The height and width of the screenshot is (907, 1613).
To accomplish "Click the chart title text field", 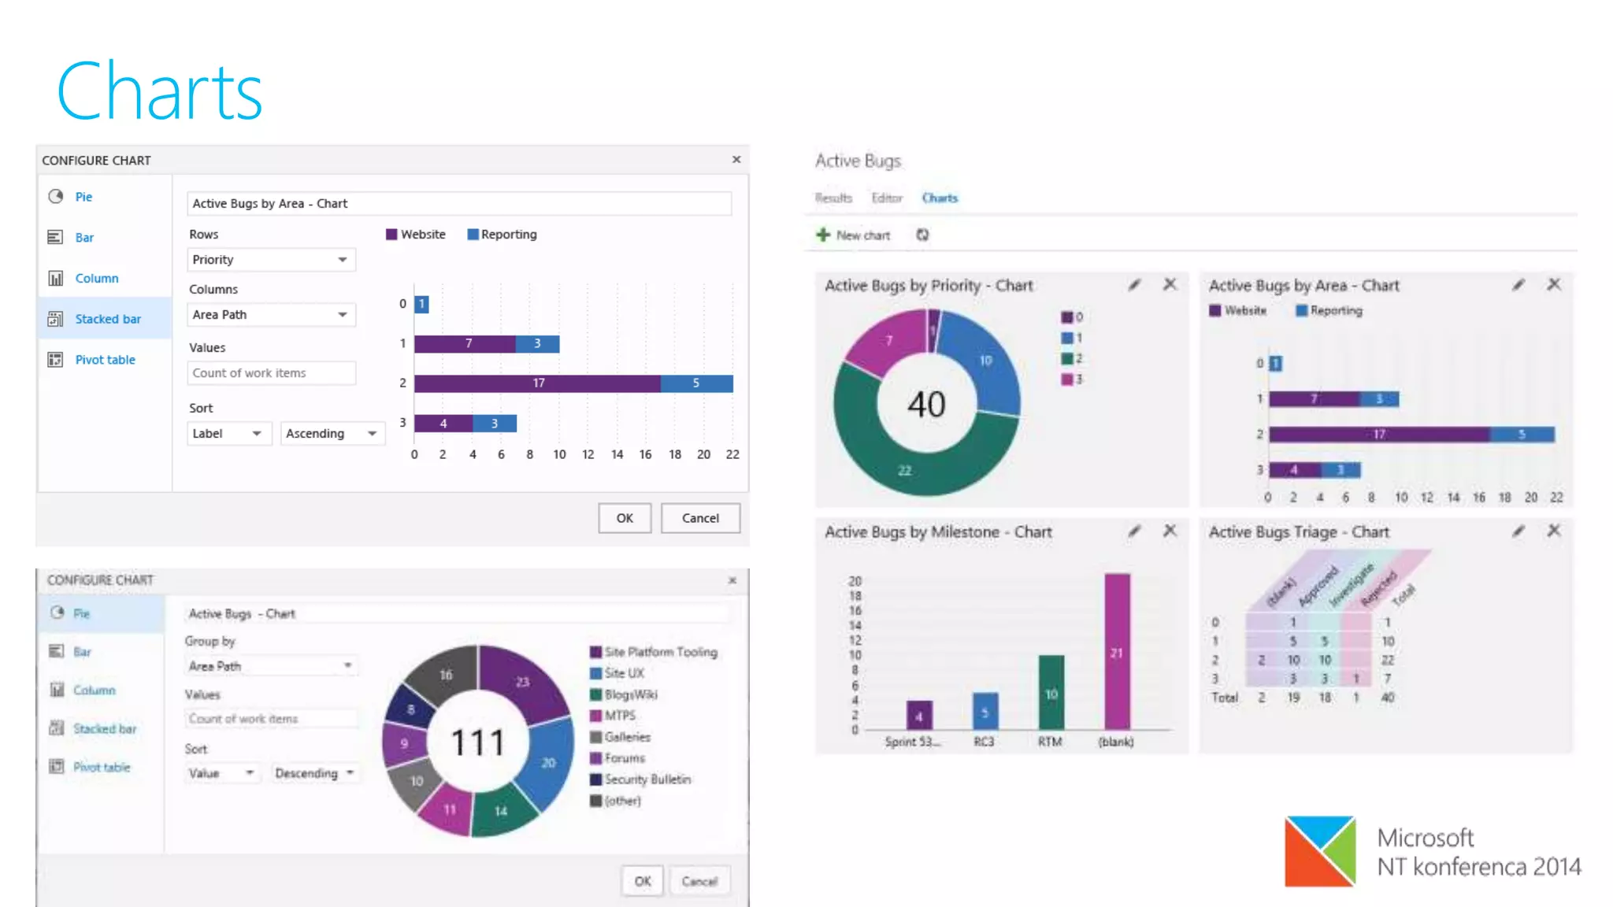I will pyautogui.click(x=458, y=204).
